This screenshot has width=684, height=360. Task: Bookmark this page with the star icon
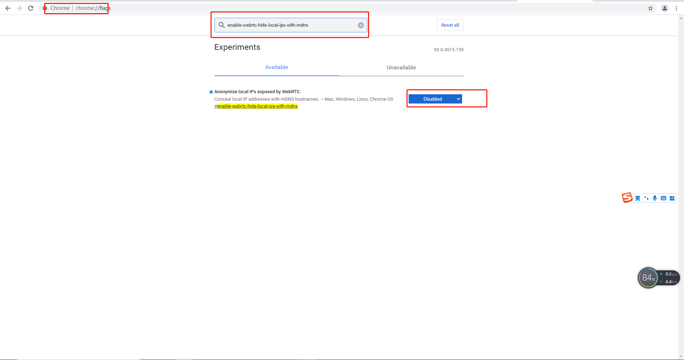pyautogui.click(x=651, y=8)
